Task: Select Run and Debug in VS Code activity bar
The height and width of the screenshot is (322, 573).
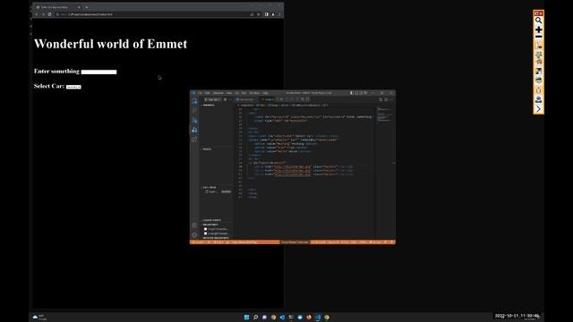Action: pos(194,130)
